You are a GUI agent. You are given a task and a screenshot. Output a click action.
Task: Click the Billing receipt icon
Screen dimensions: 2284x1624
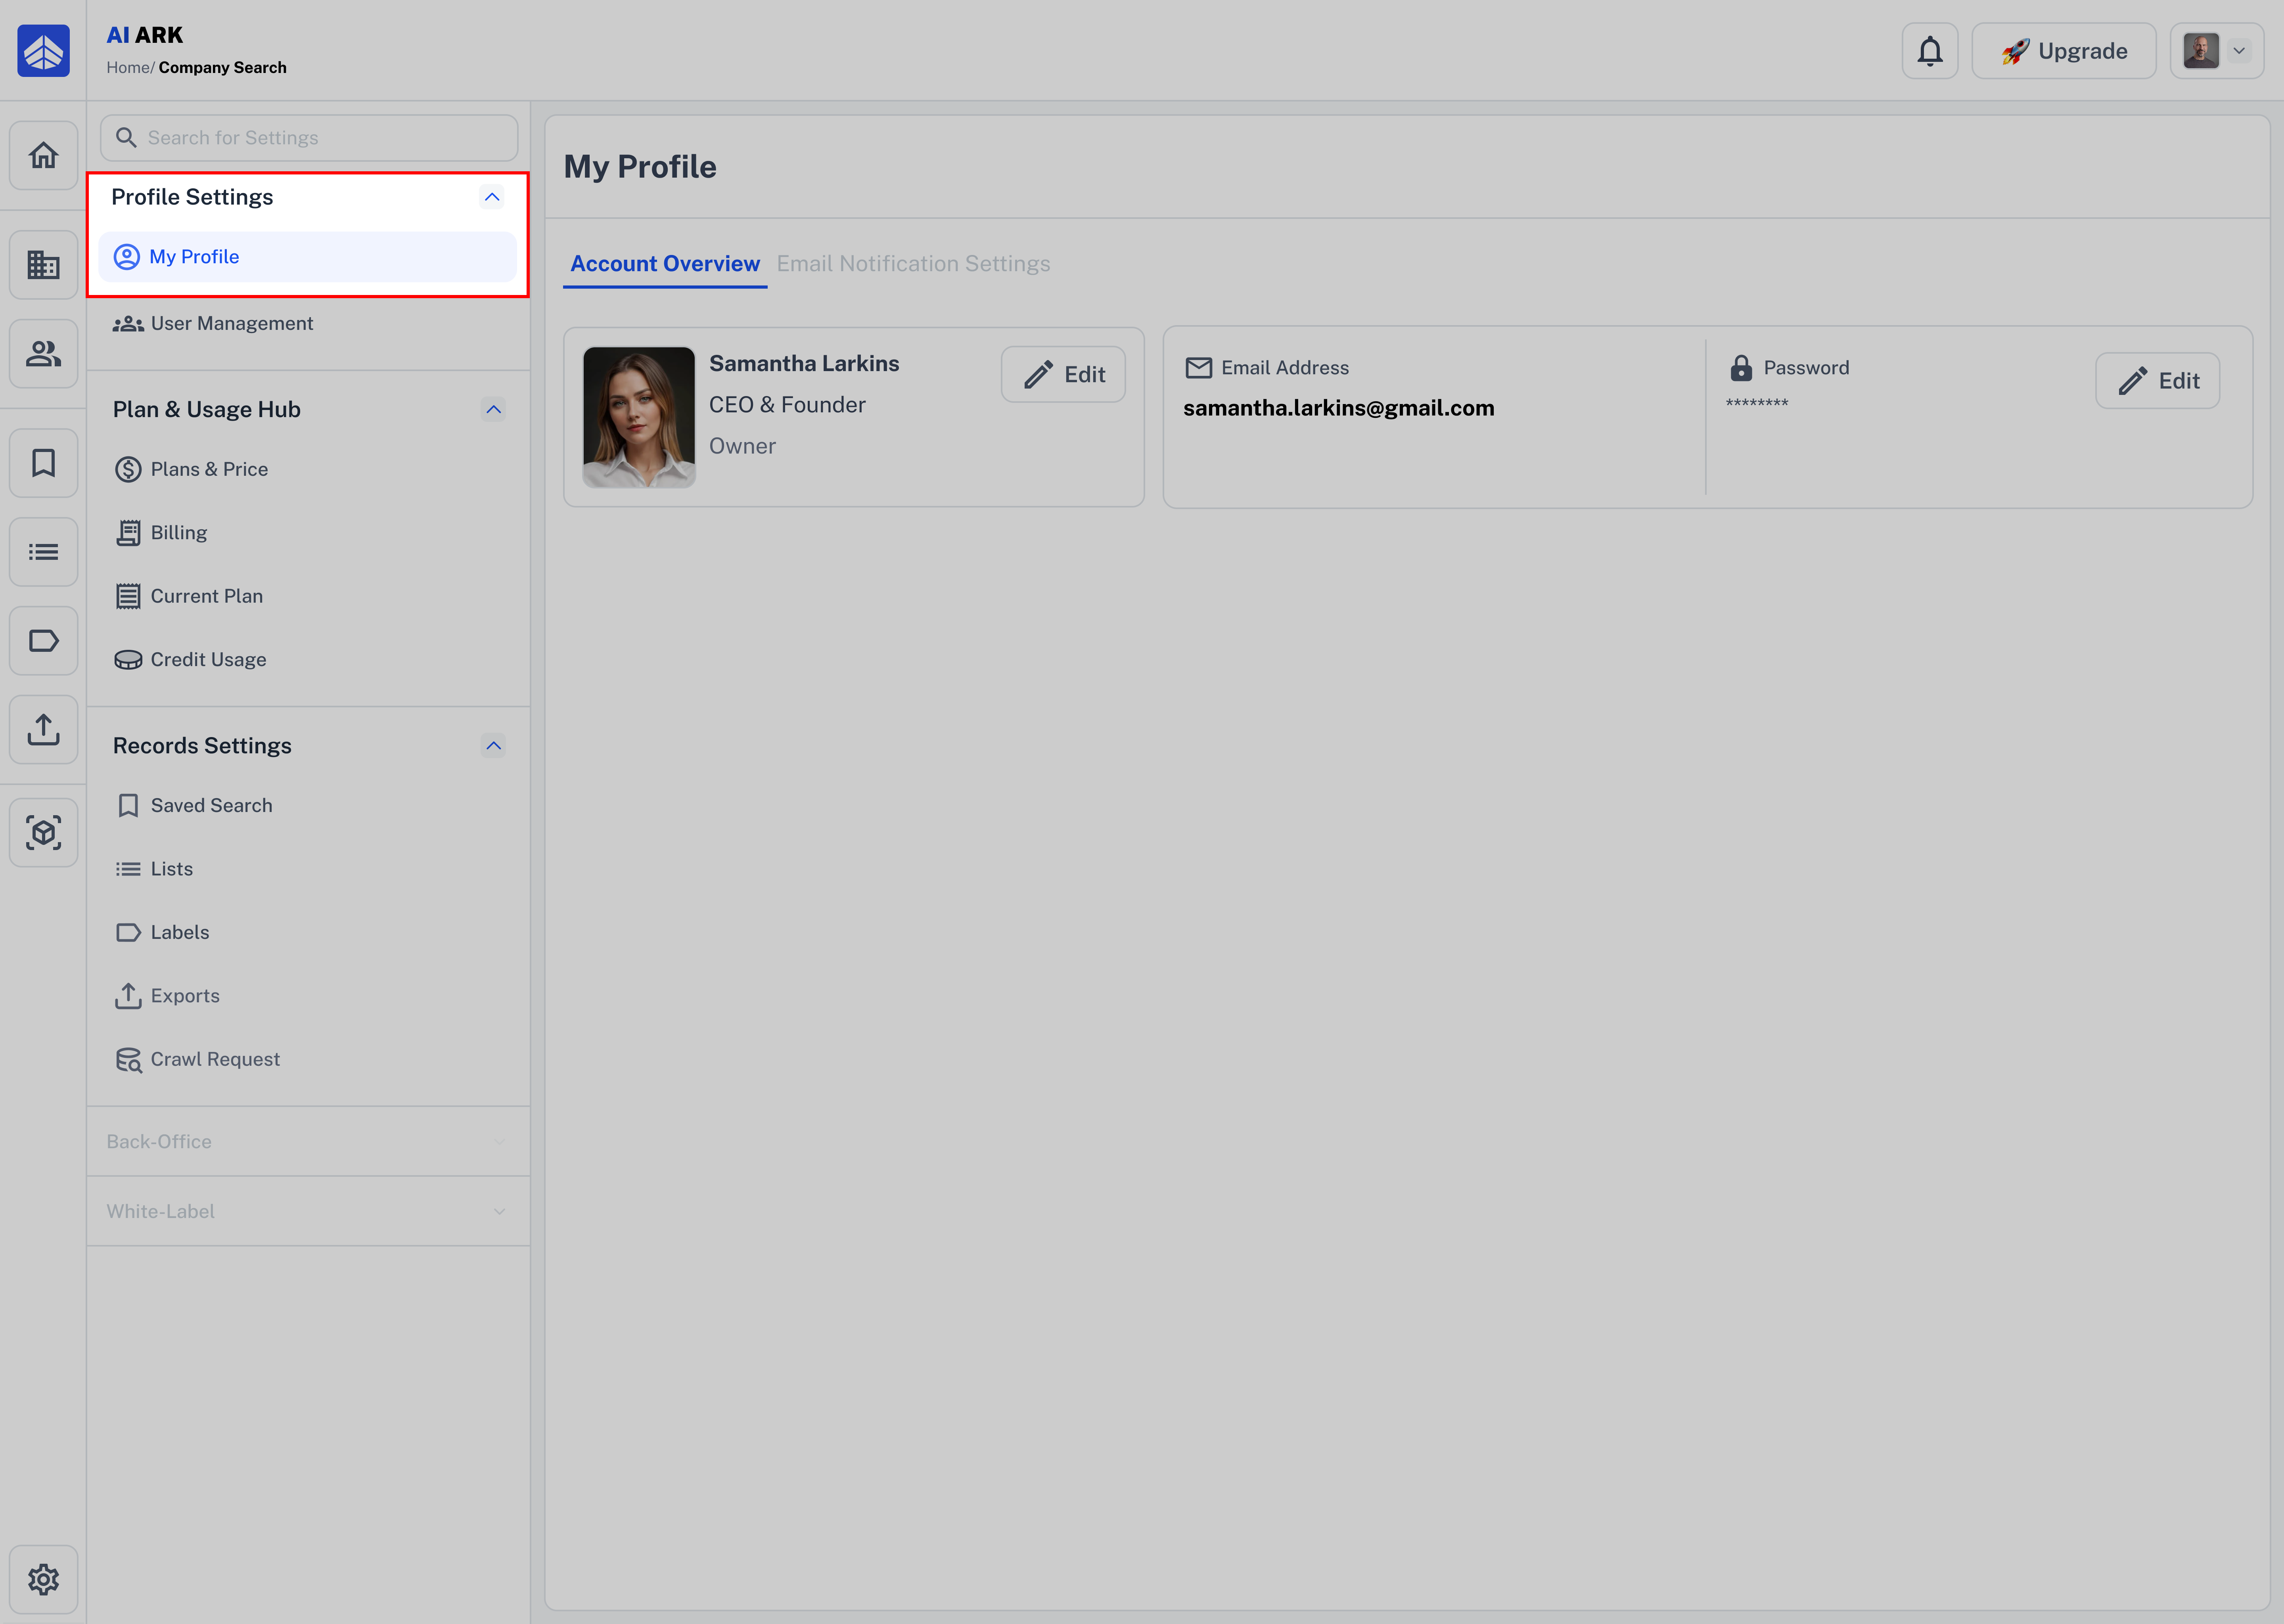click(128, 533)
